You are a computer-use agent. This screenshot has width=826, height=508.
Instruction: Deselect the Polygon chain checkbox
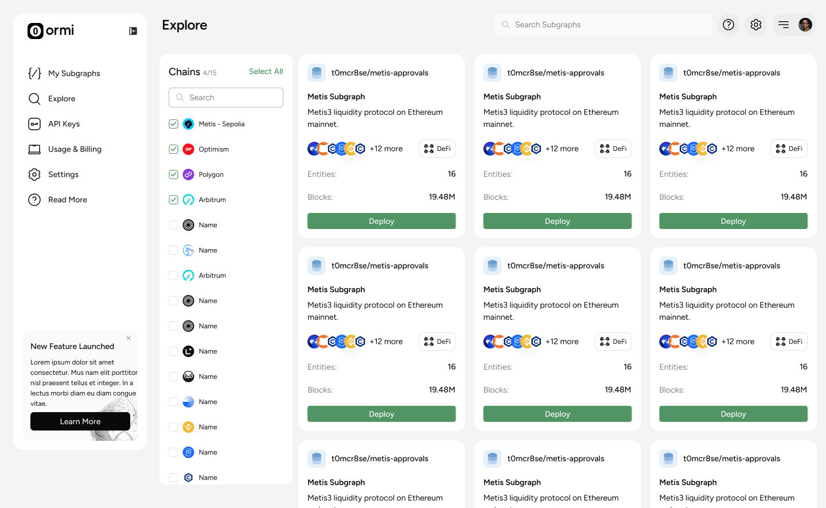click(173, 174)
